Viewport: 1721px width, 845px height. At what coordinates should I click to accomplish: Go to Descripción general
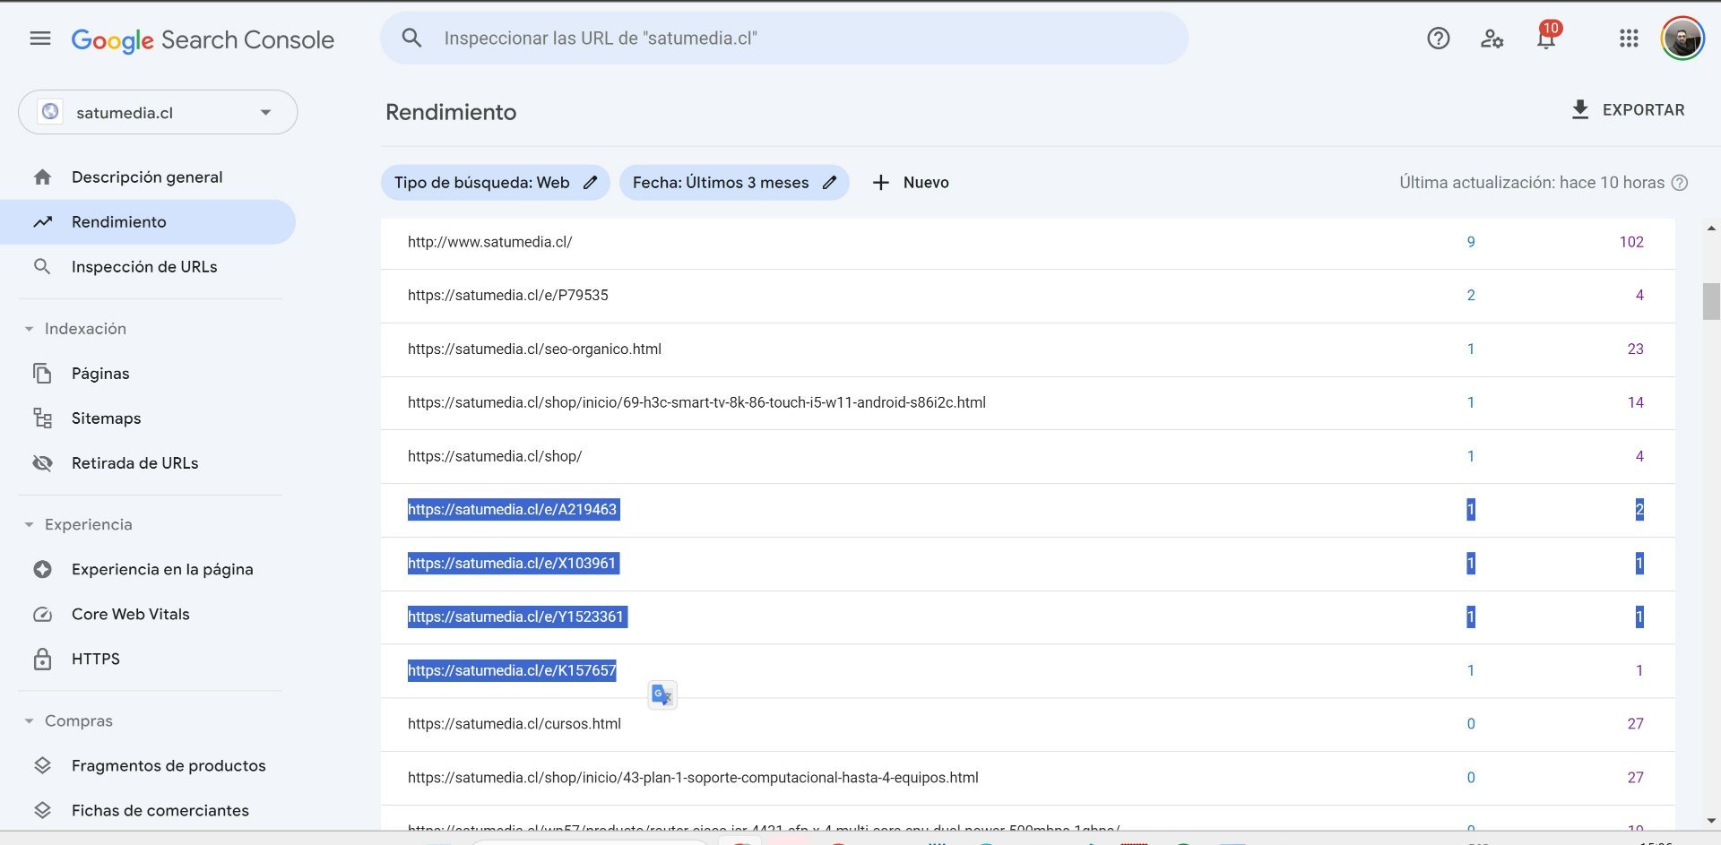click(148, 177)
